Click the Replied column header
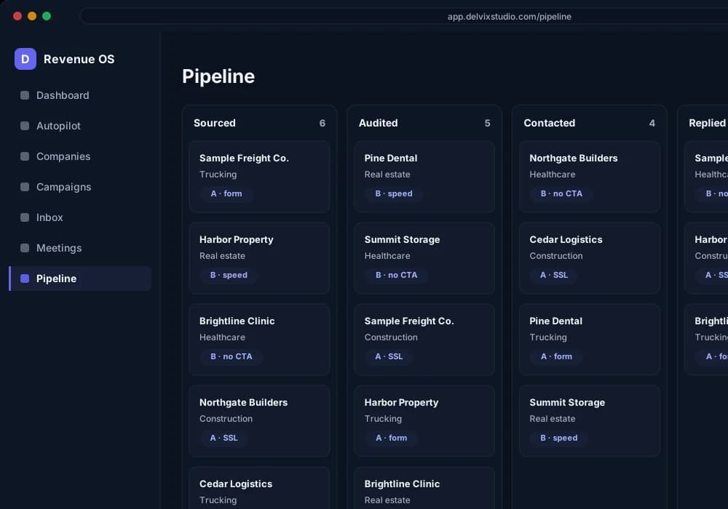This screenshot has height=509, width=728. coord(707,123)
